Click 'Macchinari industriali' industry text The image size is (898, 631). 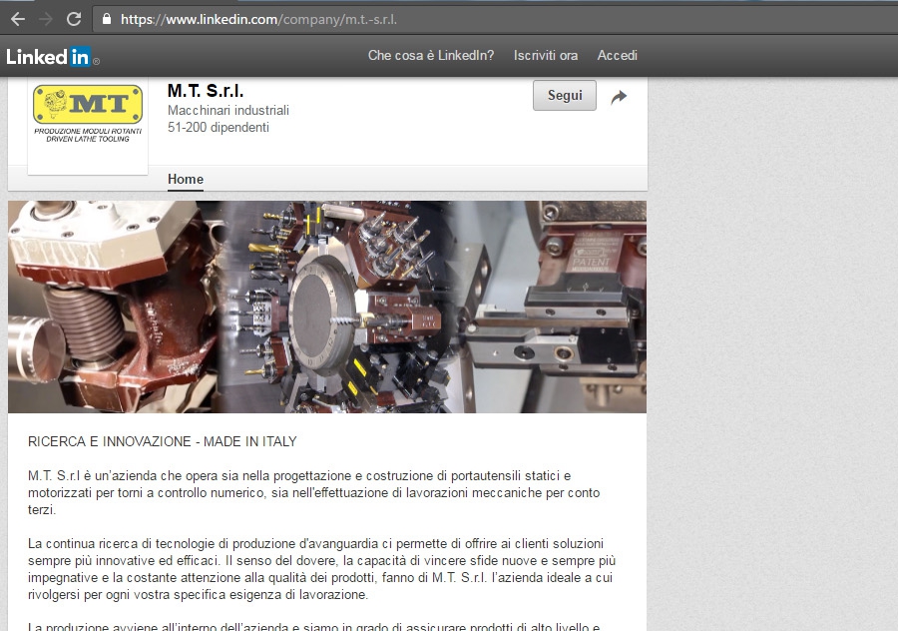point(228,110)
